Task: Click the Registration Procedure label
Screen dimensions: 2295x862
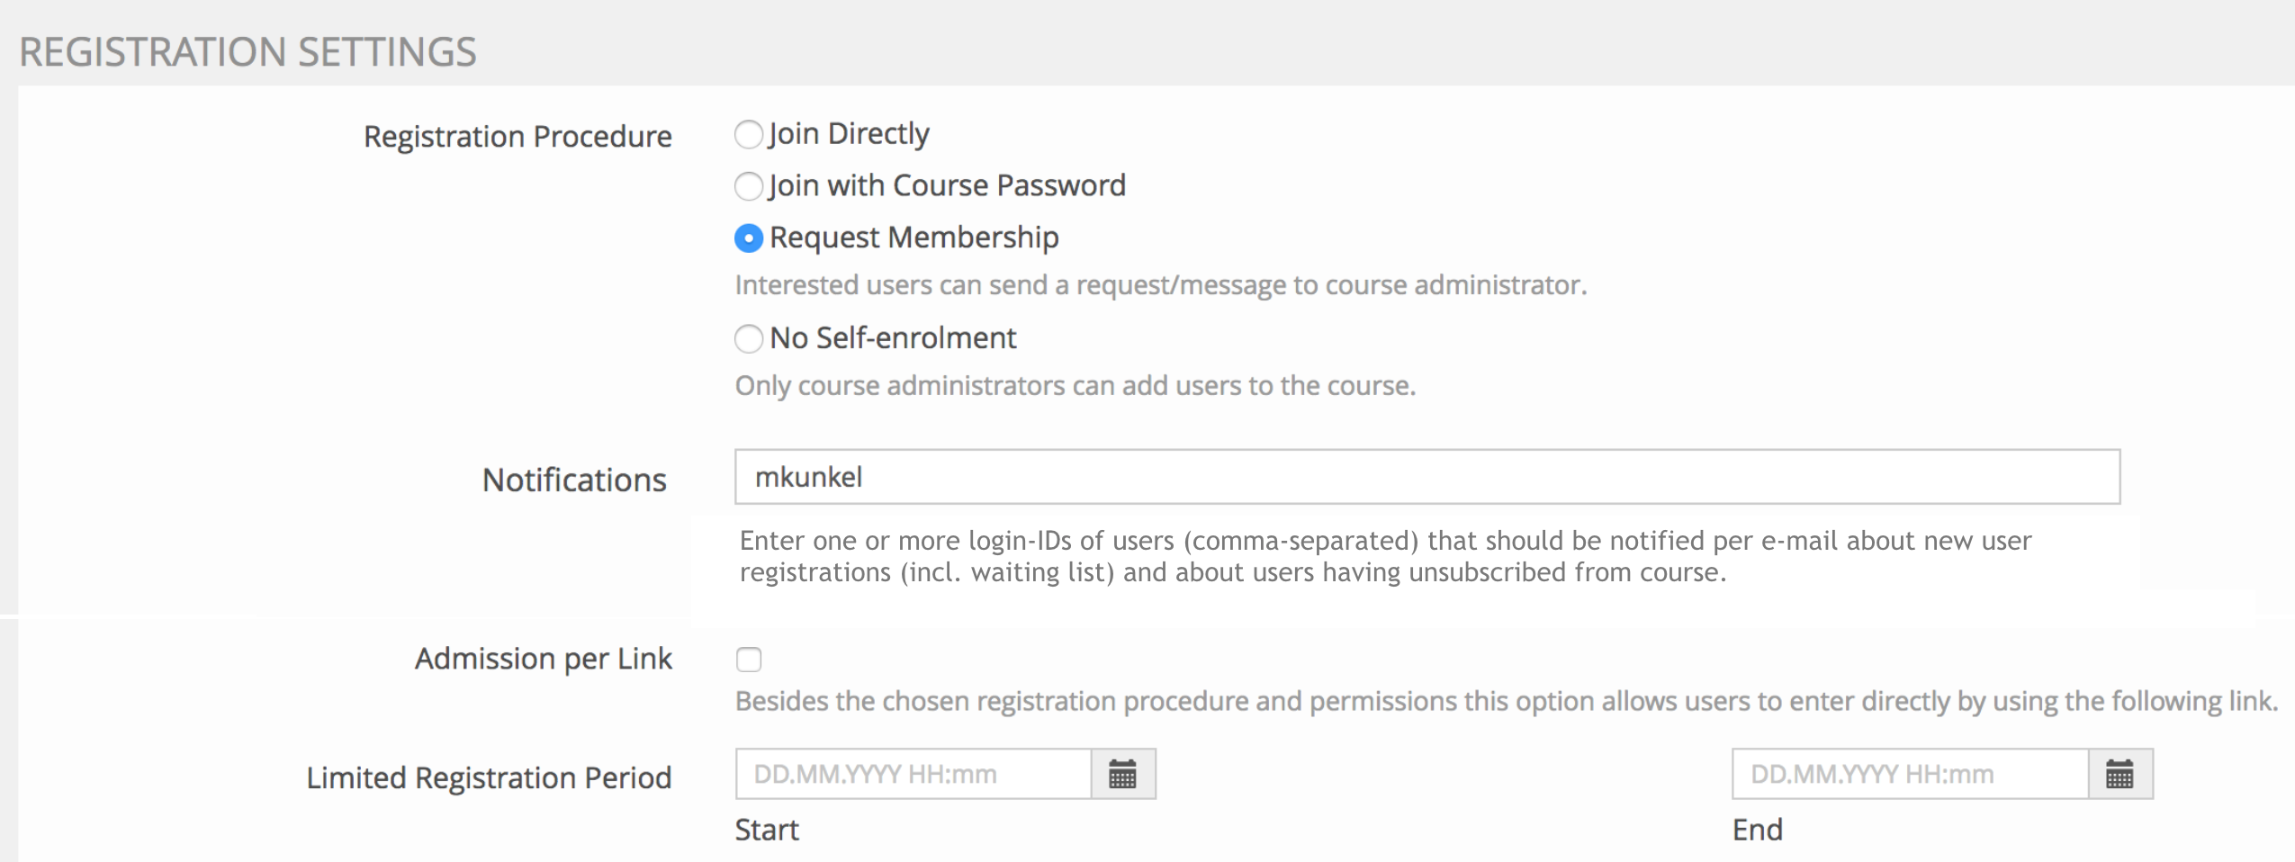Action: (x=517, y=137)
